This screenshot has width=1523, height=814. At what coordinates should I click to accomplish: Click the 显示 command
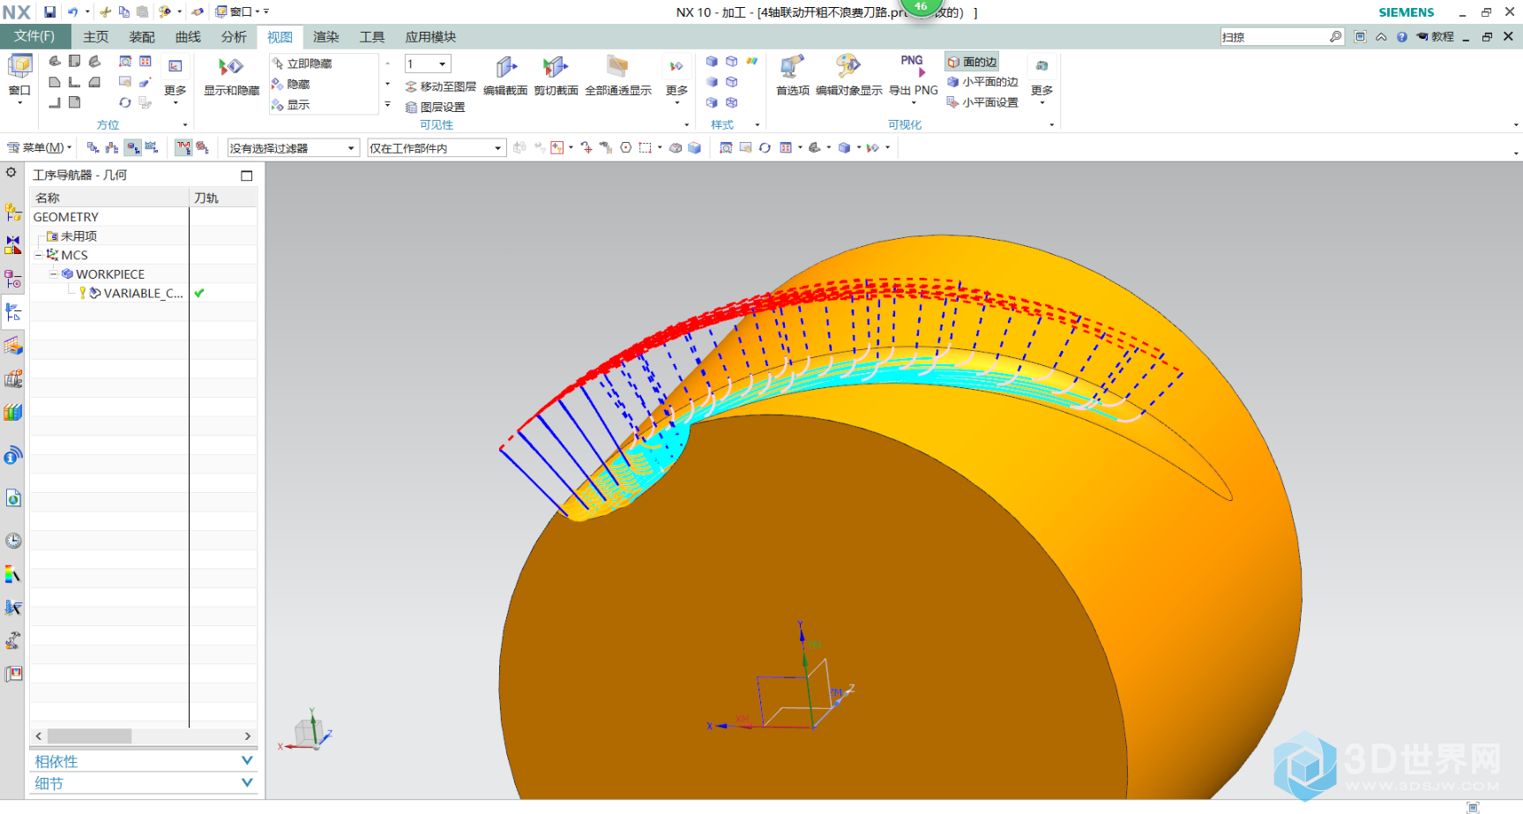click(x=292, y=105)
